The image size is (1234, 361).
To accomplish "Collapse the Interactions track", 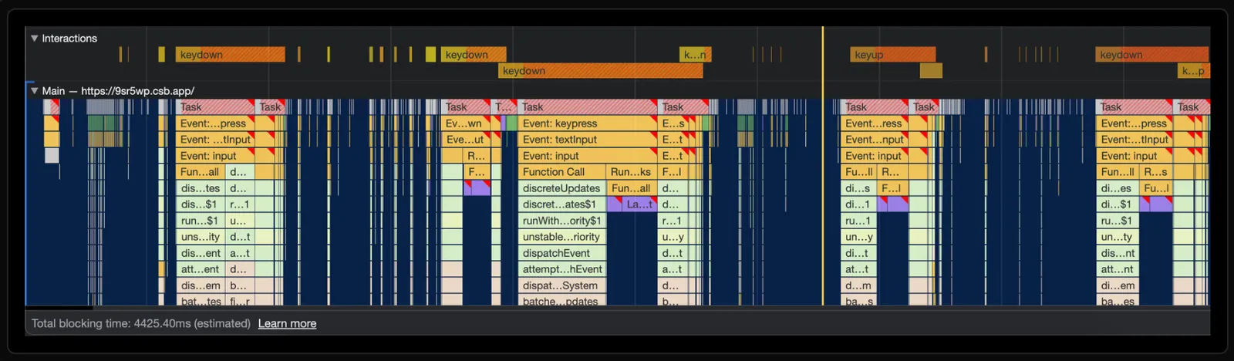I will 34,38.
